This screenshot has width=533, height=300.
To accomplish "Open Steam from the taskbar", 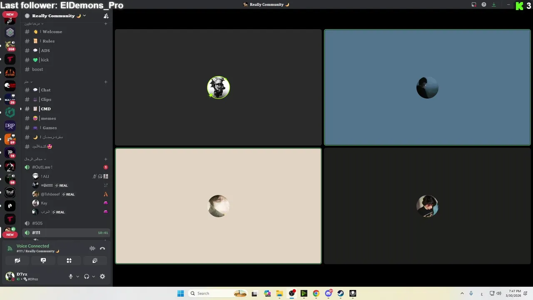I will click(x=341, y=293).
